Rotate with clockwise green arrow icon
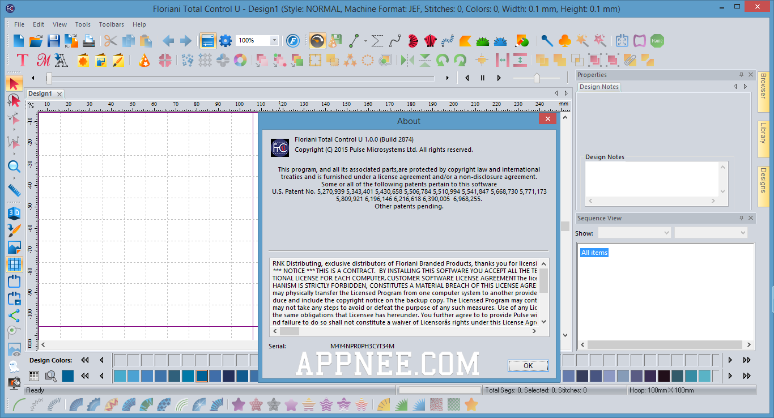The image size is (774, 418). point(460,60)
